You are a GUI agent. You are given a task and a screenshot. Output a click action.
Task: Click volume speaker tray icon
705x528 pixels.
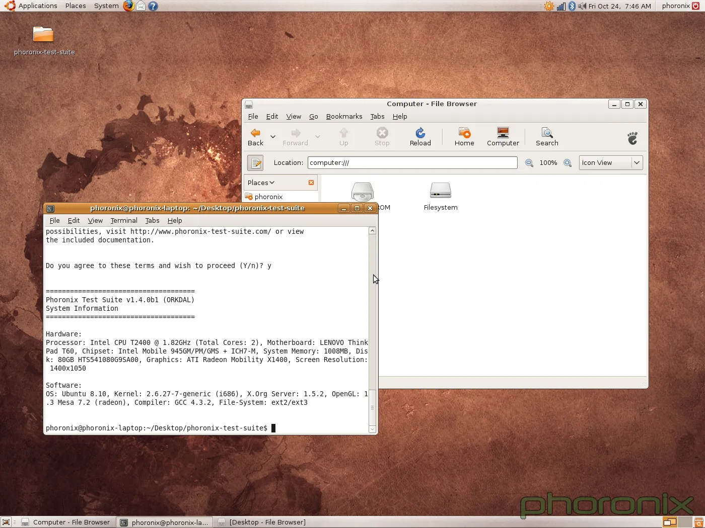[x=582, y=6]
